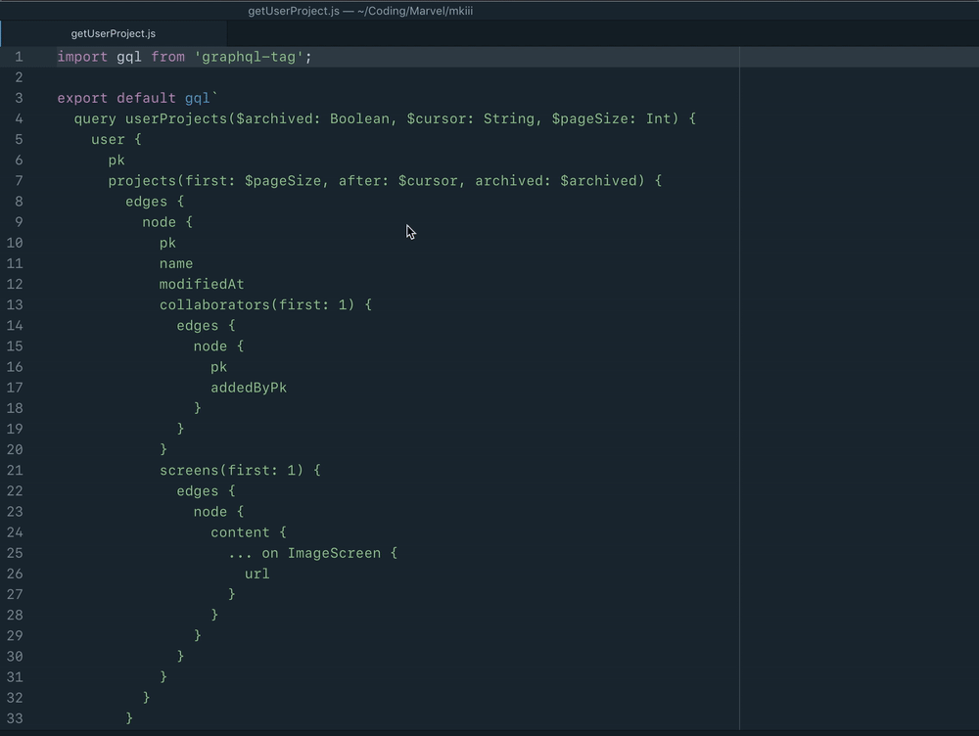
Task: Click the screens field on line 21
Action: click(190, 470)
